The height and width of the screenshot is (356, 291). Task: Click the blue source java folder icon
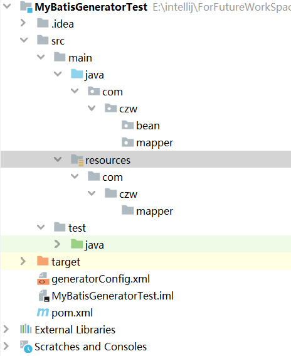pos(77,74)
